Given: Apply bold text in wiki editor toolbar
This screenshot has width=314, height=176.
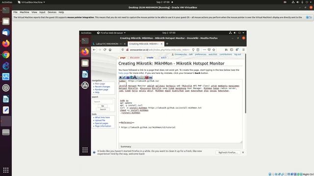Looking at the screenshot, I should coord(120,77).
